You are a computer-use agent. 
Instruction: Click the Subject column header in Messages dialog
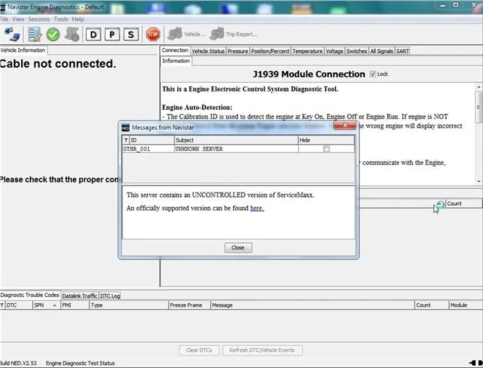[236, 140]
